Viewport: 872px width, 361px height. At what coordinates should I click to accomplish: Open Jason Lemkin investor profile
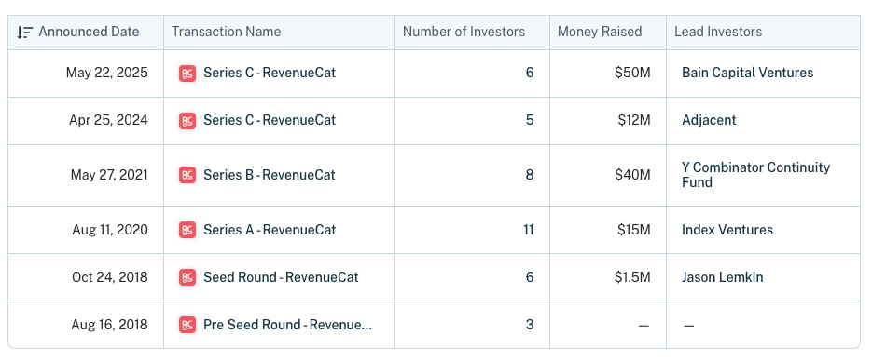point(723,277)
